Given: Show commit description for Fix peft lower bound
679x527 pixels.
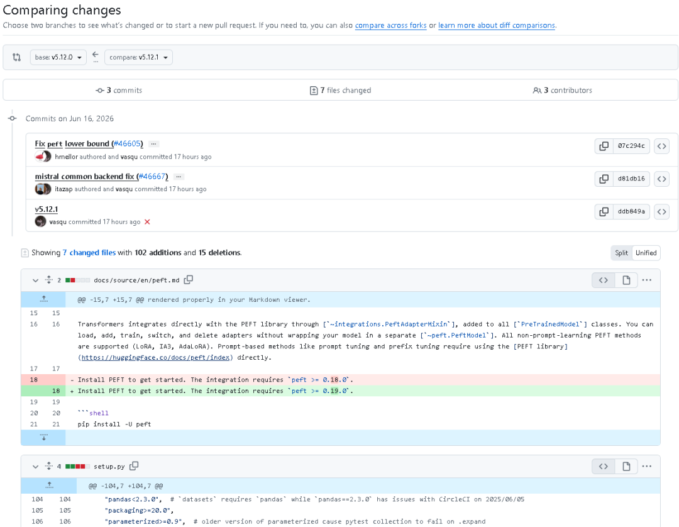Looking at the screenshot, I should pos(154,144).
